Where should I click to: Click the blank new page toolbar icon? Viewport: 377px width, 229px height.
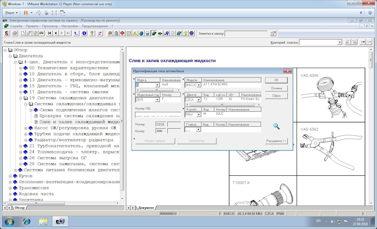tap(23, 33)
